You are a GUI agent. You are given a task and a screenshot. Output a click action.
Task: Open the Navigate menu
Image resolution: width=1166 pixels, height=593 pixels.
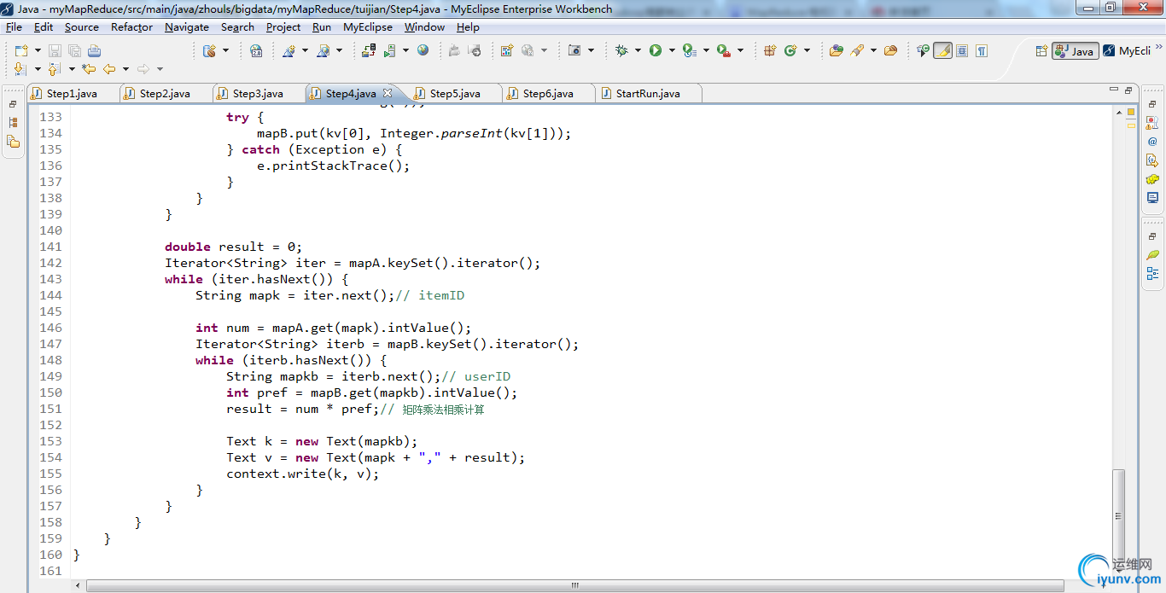(187, 26)
